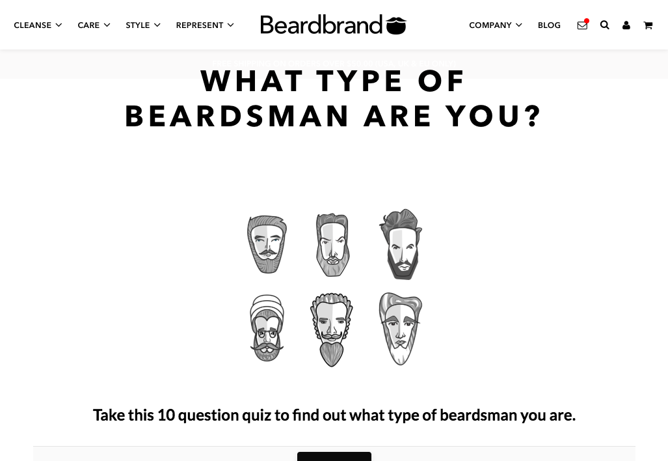Open the email newsletter envelope icon
Viewport: 668px width, 461px height.
[582, 25]
